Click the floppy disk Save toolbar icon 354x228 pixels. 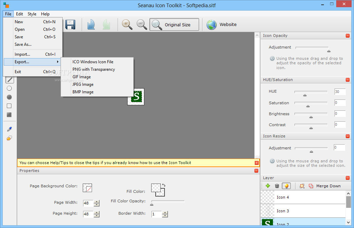coord(70,24)
